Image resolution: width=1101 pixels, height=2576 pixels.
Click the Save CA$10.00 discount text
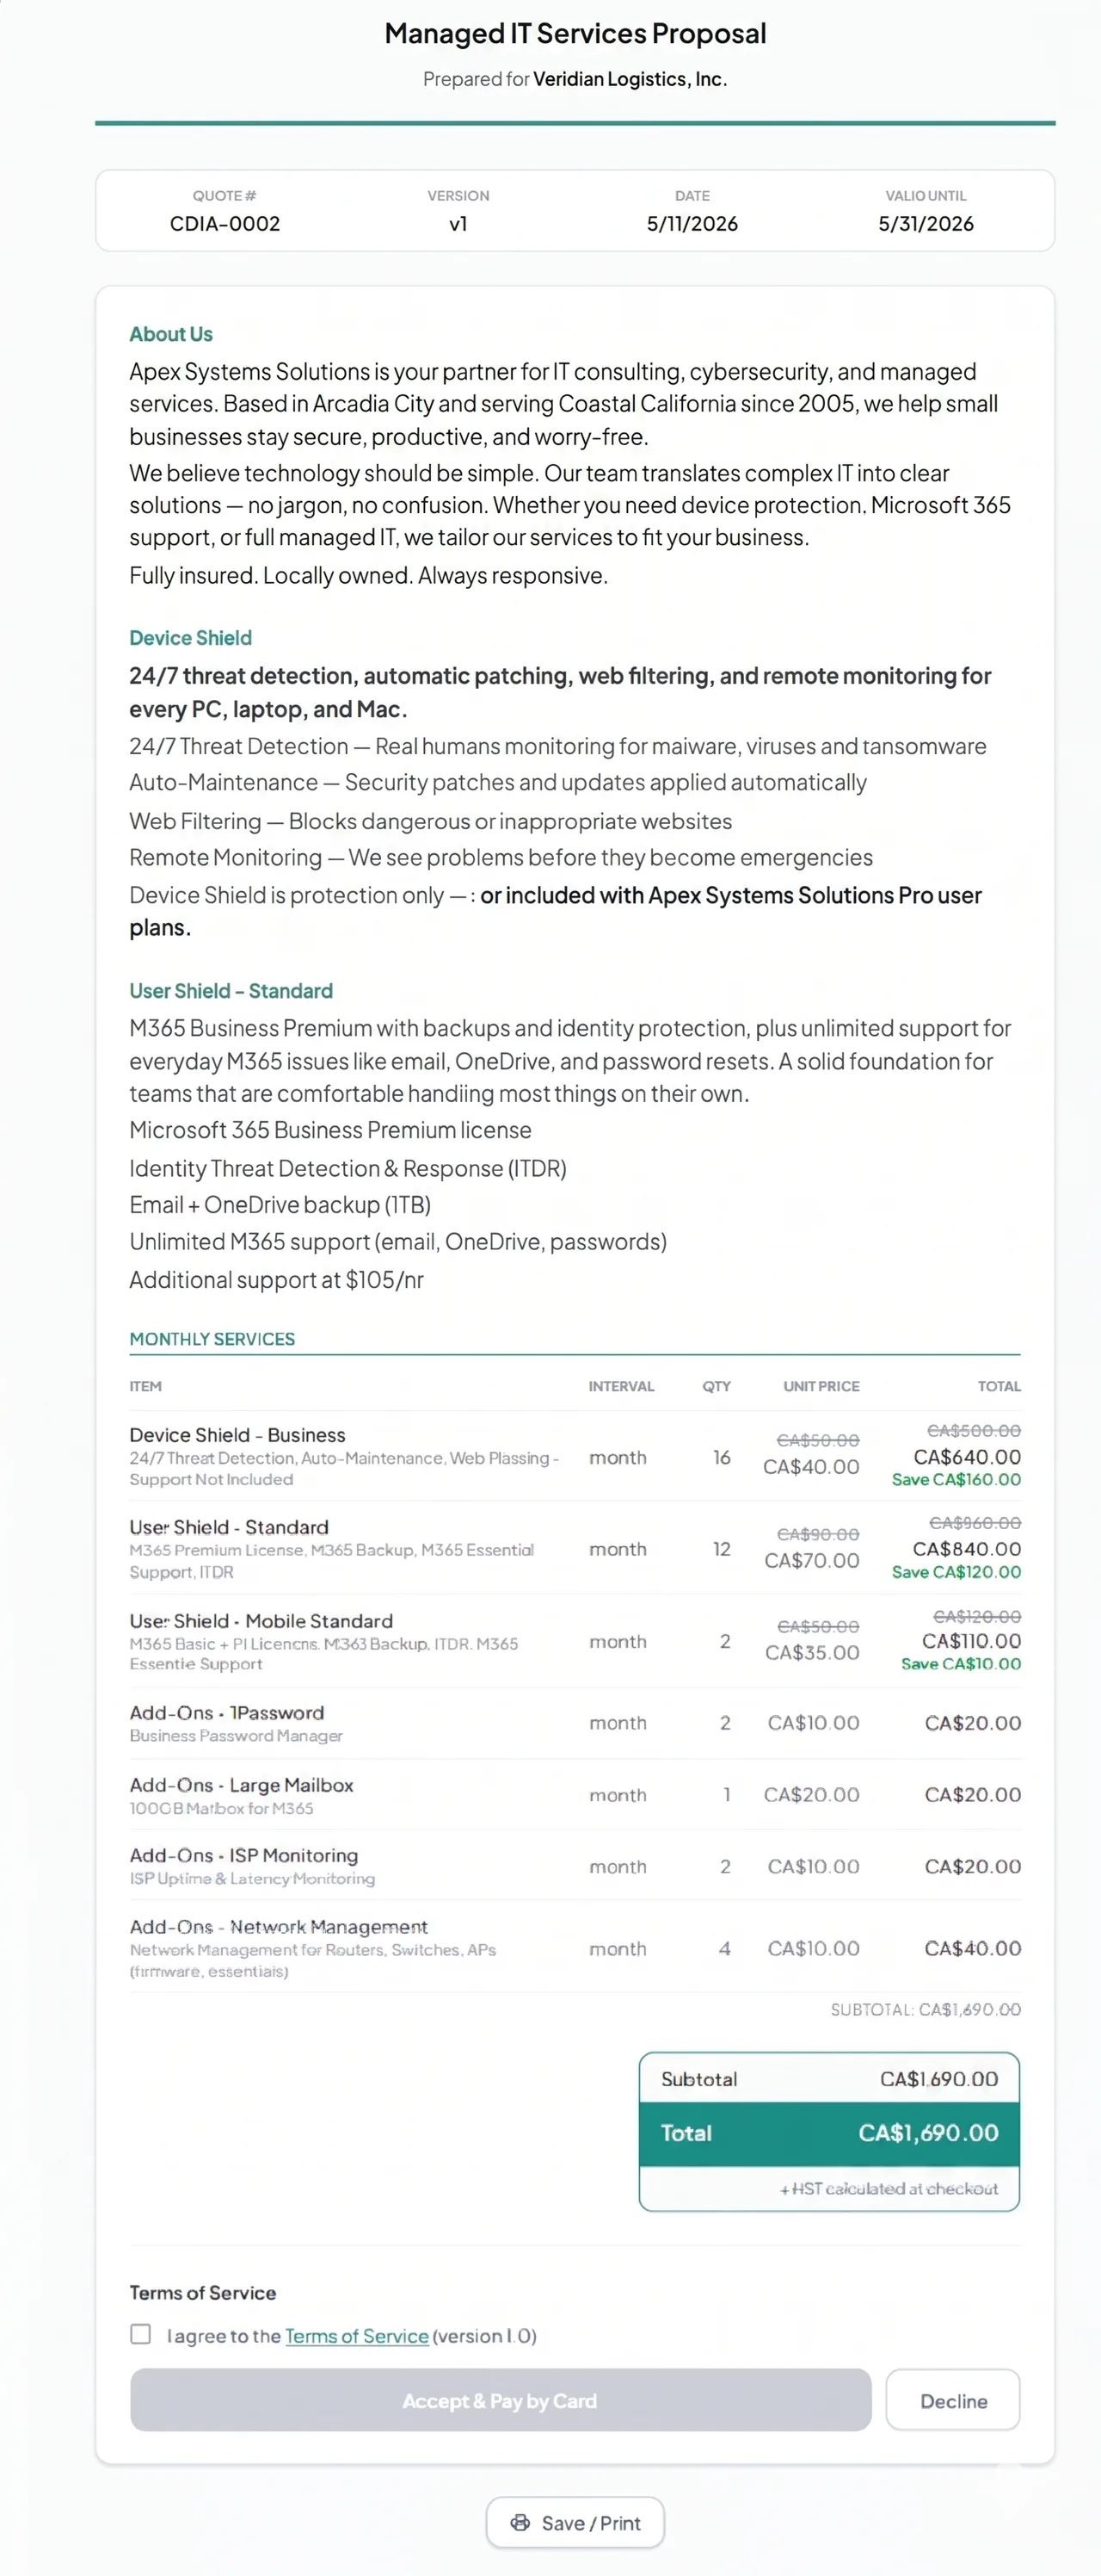(x=960, y=1664)
